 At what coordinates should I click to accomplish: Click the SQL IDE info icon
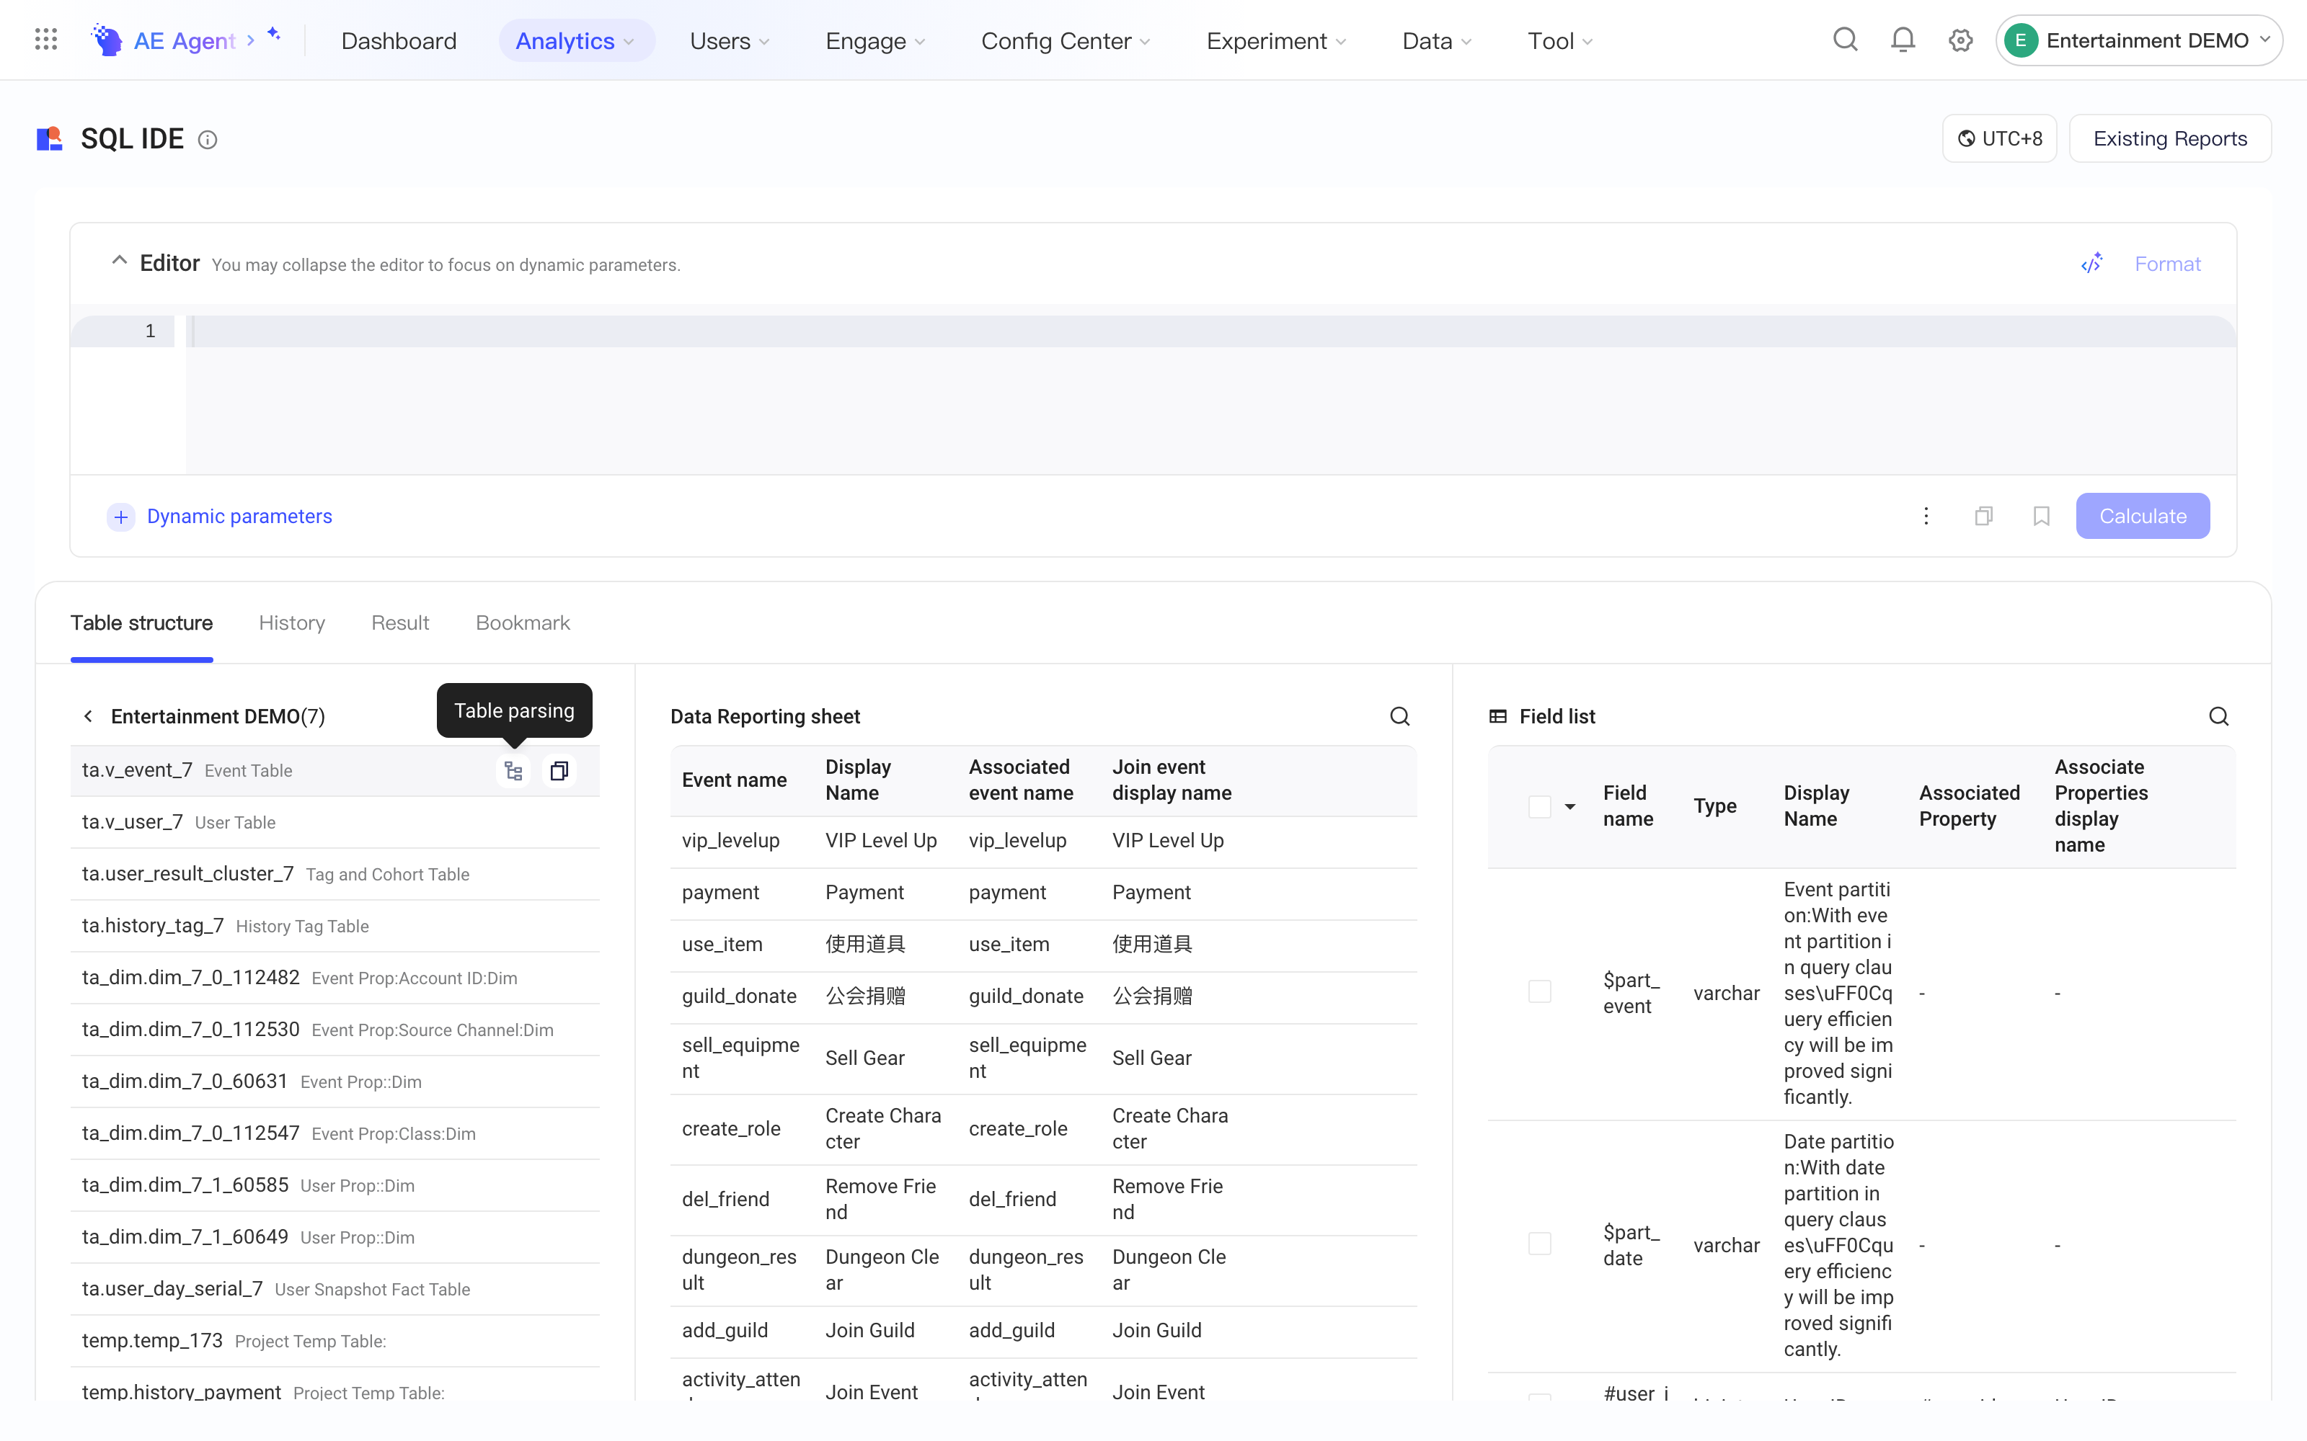tap(207, 140)
